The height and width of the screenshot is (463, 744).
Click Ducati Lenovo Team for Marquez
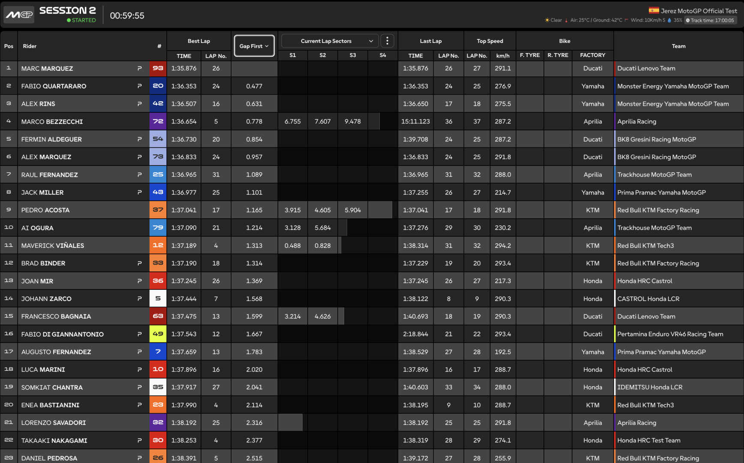[646, 69]
